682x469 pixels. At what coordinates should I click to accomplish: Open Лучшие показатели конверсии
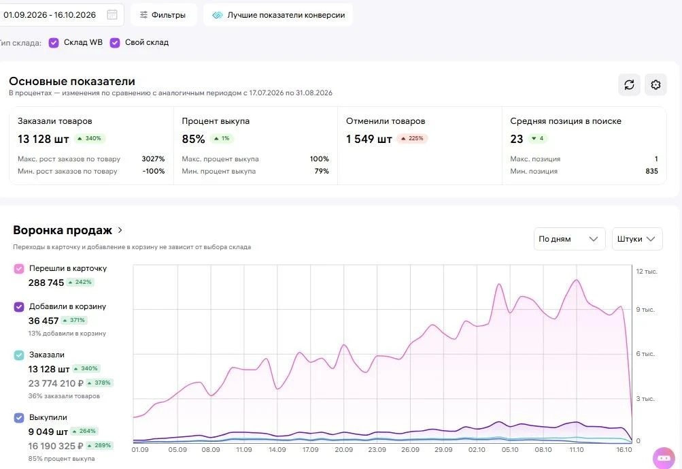[278, 15]
